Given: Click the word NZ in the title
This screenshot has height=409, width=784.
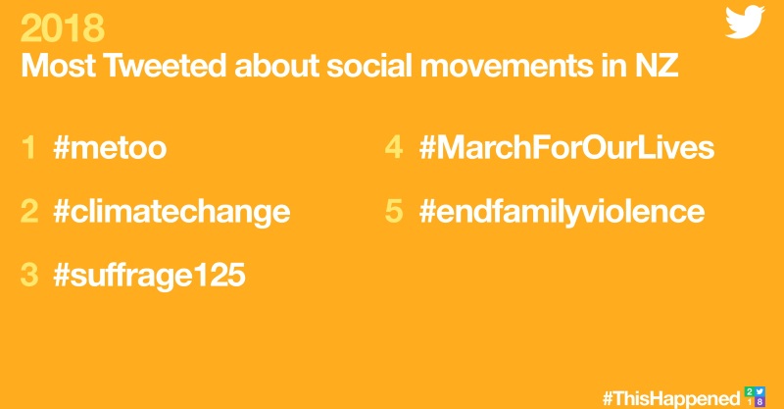Looking at the screenshot, I should pyautogui.click(x=657, y=65).
